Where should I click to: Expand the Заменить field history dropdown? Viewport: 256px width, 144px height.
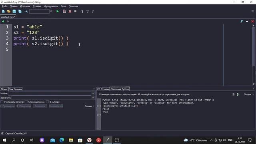(x=93, y=98)
